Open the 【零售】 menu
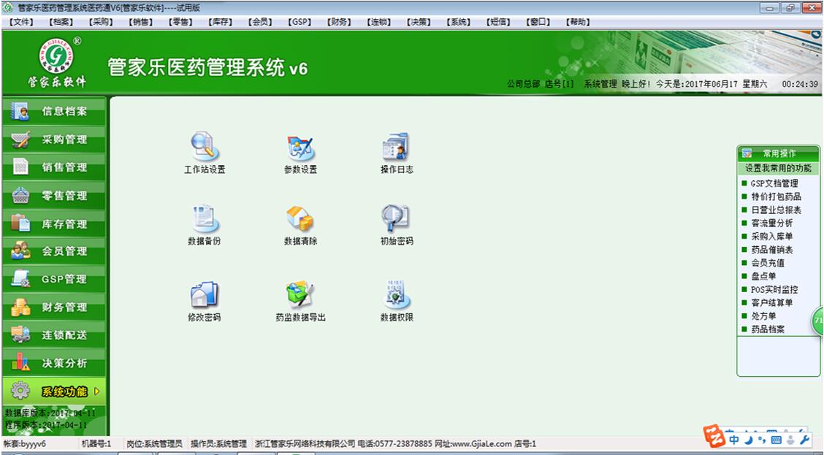Image resolution: width=824 pixels, height=455 pixels. 180,22
